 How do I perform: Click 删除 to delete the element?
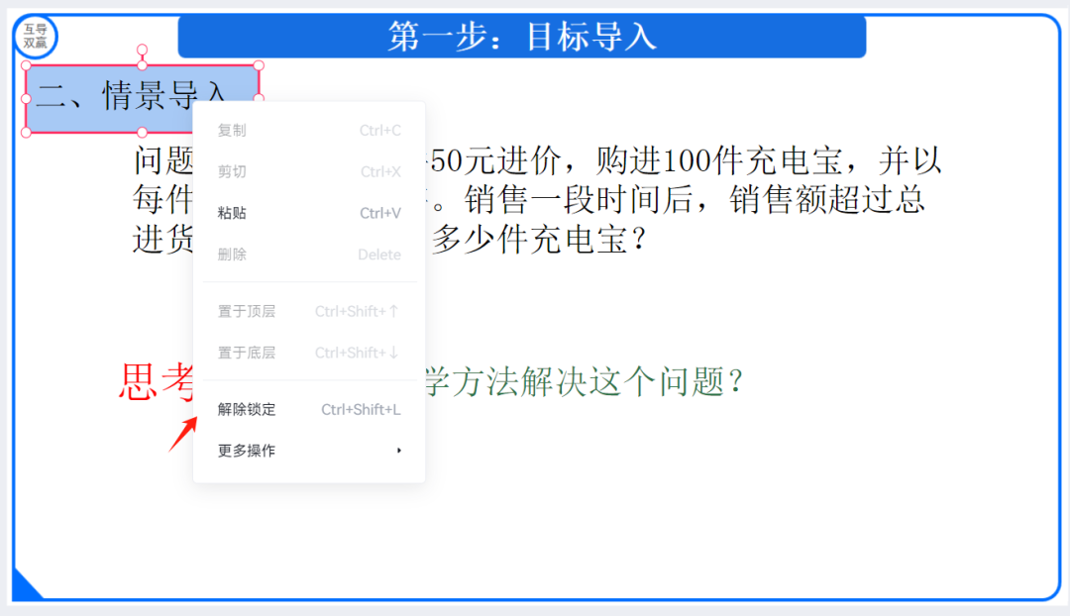(230, 254)
